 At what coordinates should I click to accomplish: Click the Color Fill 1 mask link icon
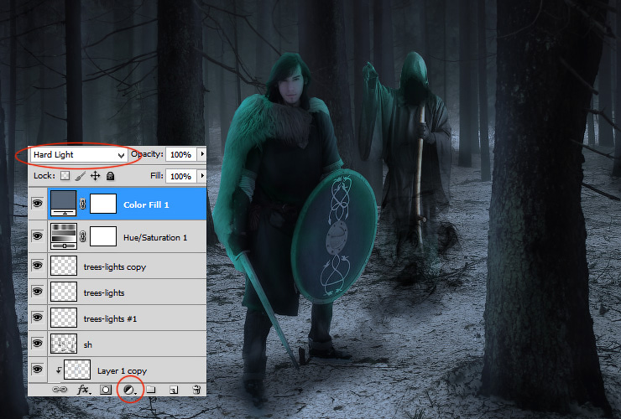82,204
